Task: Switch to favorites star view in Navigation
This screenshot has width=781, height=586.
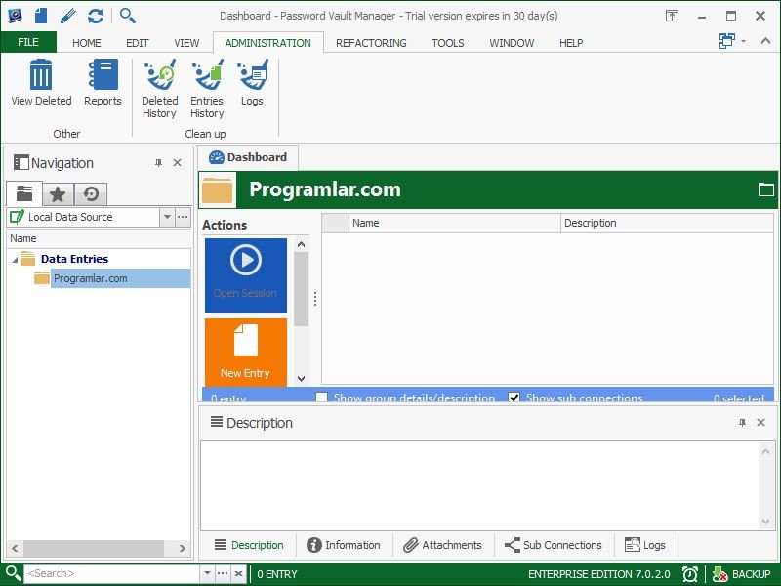Action: coord(58,193)
